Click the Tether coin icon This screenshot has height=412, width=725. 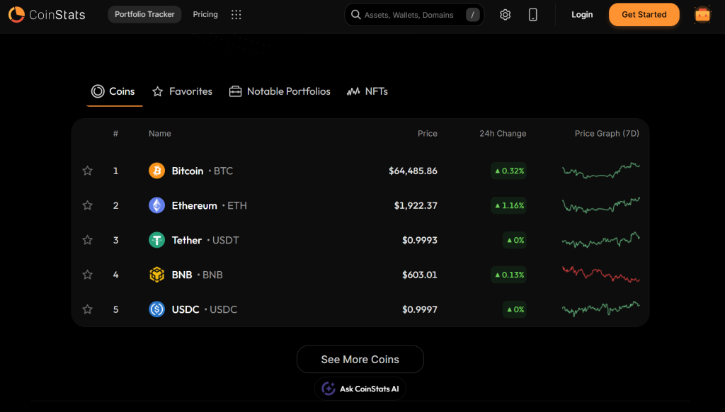156,240
